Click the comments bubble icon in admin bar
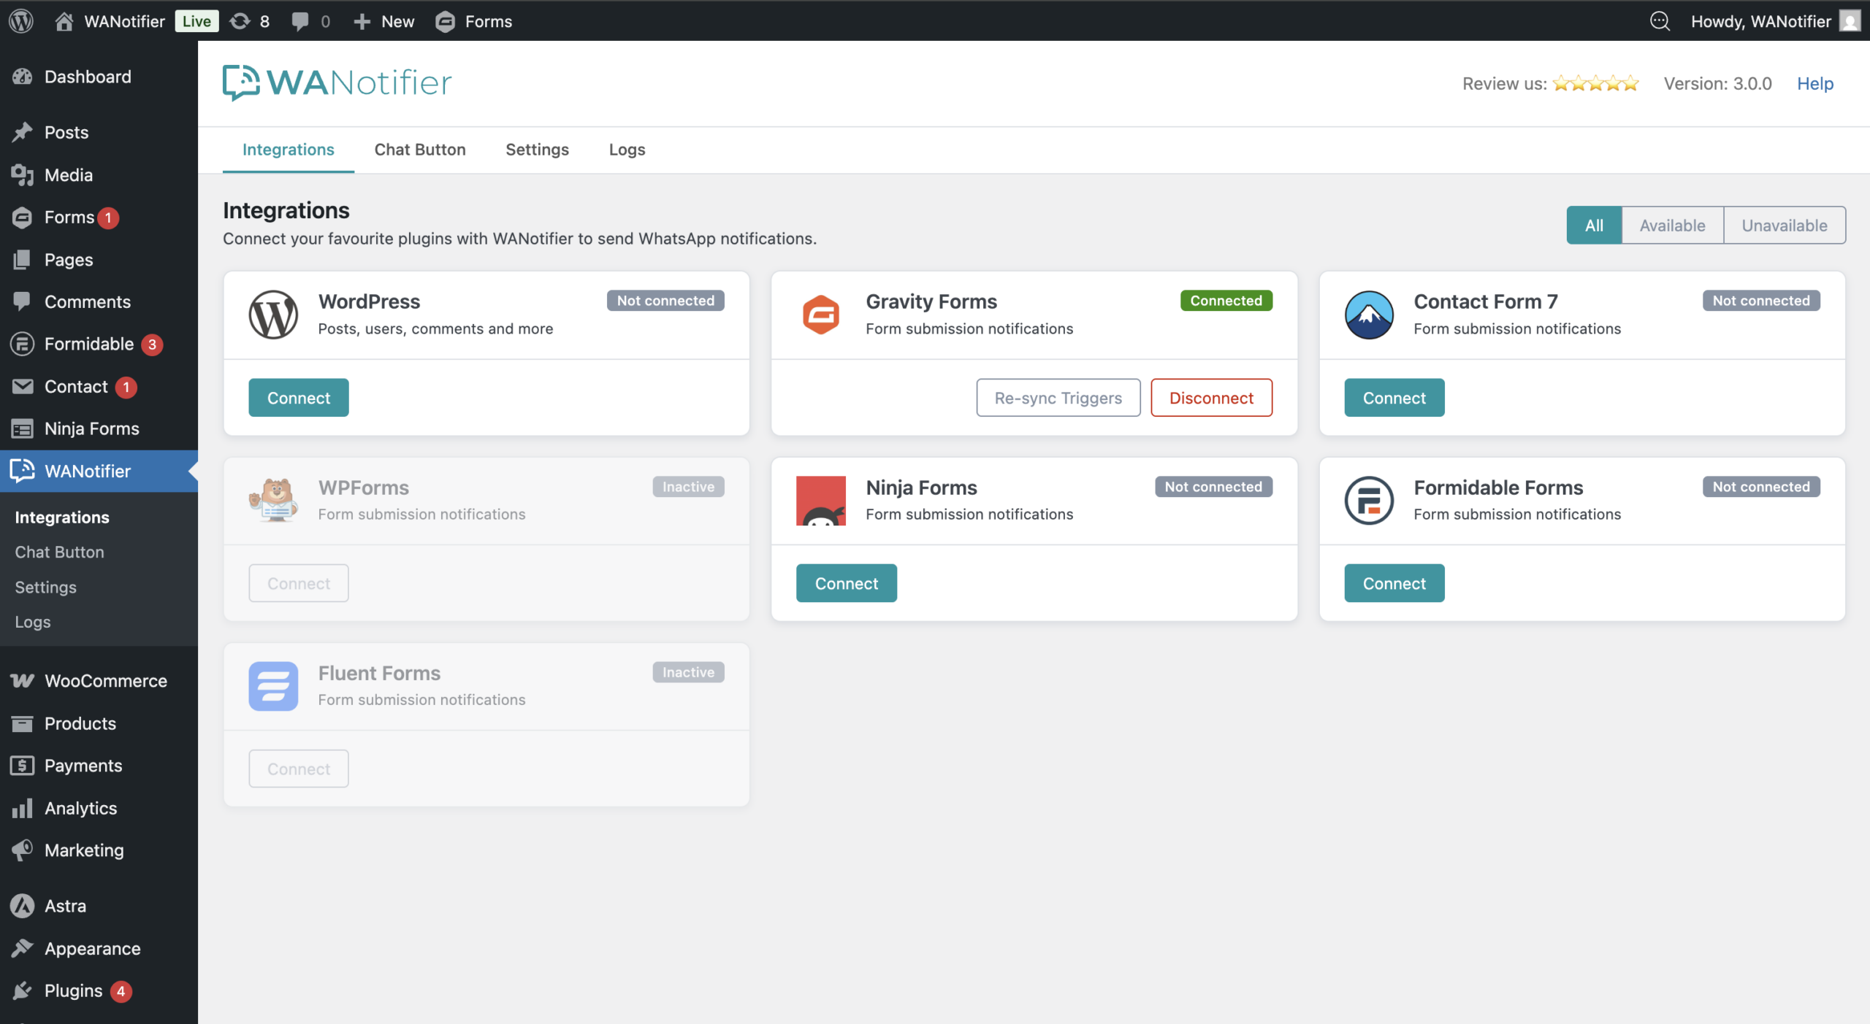The height and width of the screenshot is (1024, 1870). coord(310,21)
